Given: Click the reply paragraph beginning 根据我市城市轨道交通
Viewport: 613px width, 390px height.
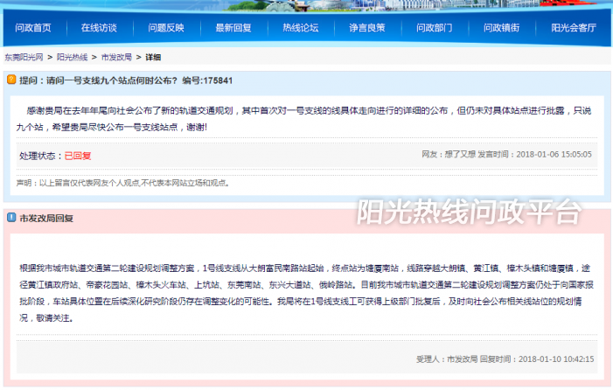Looking at the screenshot, I should (306, 293).
